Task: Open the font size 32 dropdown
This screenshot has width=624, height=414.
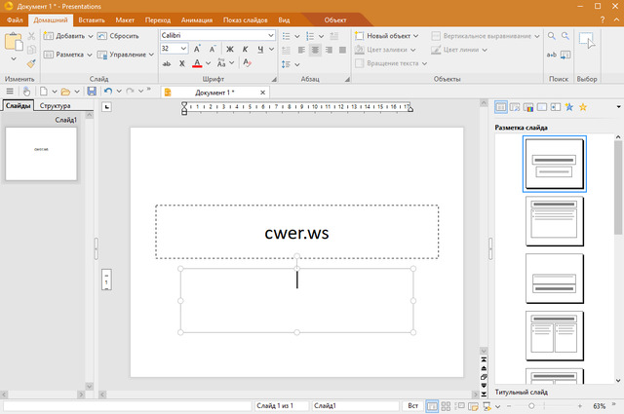Action: (x=182, y=49)
